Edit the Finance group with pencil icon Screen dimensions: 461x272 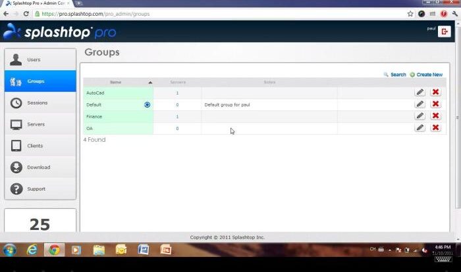(420, 116)
